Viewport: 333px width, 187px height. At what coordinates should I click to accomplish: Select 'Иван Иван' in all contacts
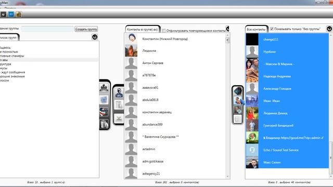(287, 101)
